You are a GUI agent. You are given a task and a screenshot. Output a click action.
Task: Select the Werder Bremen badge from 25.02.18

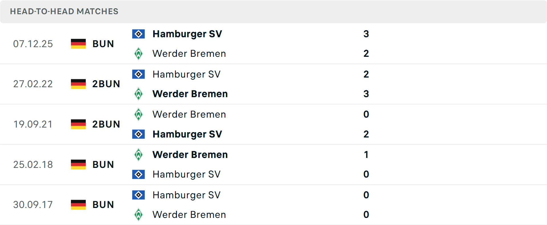click(x=138, y=155)
